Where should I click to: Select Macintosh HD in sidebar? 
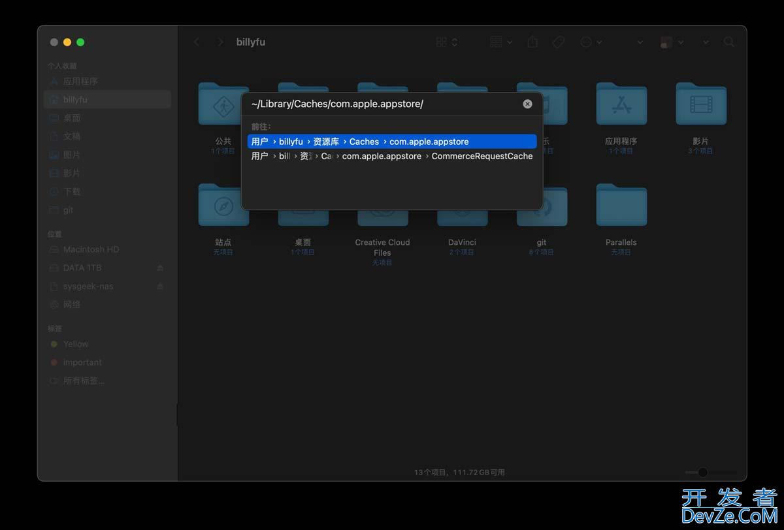(x=107, y=249)
